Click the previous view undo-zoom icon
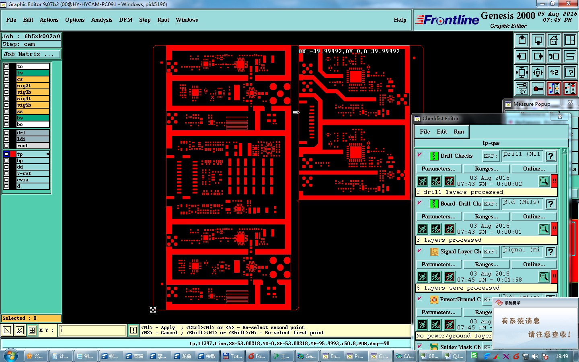 [x=554, y=56]
